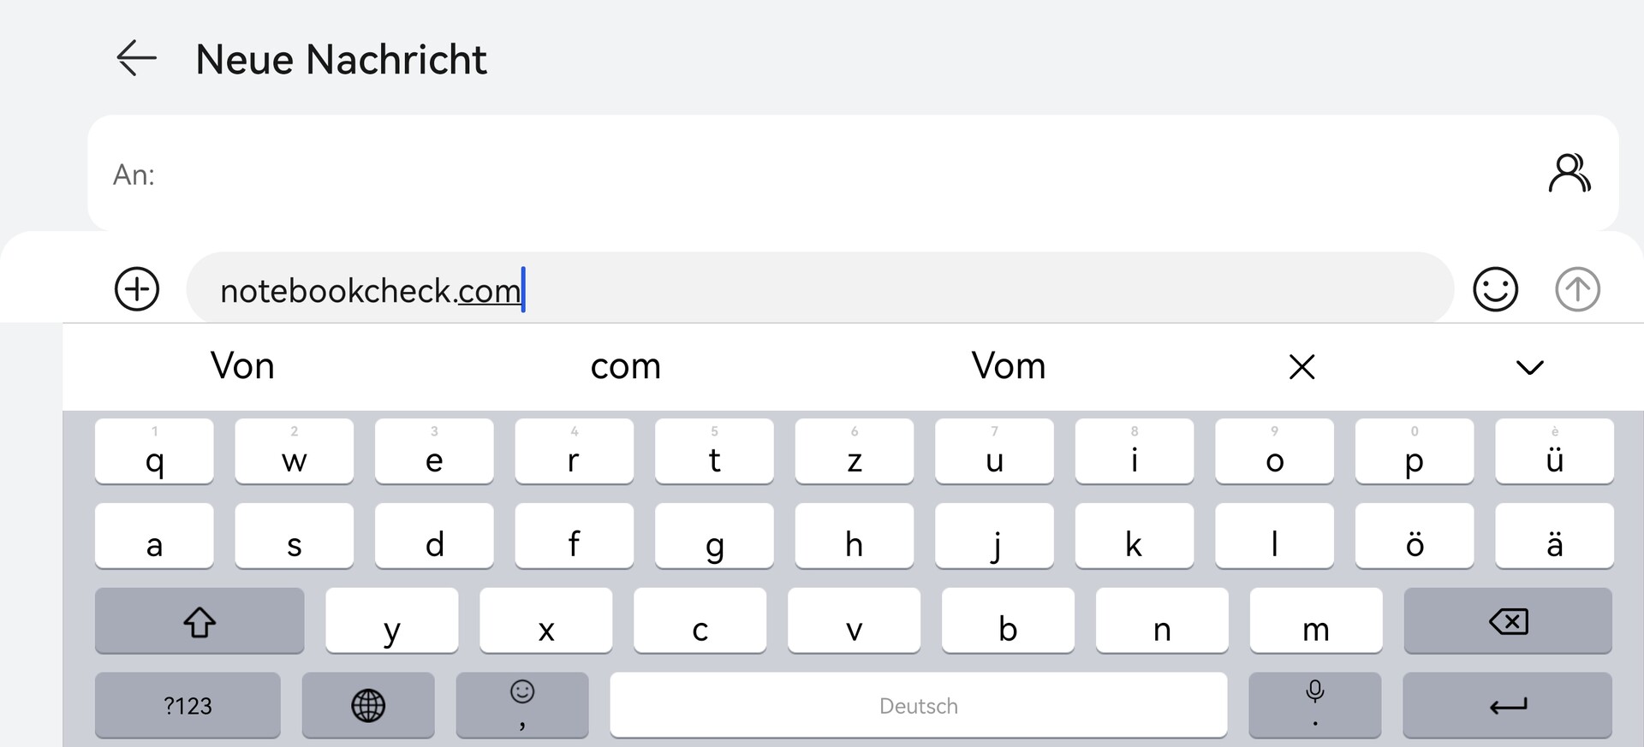Screen dimensions: 1644x747
Task: Tap the plus attachment icon
Action: tap(137, 288)
